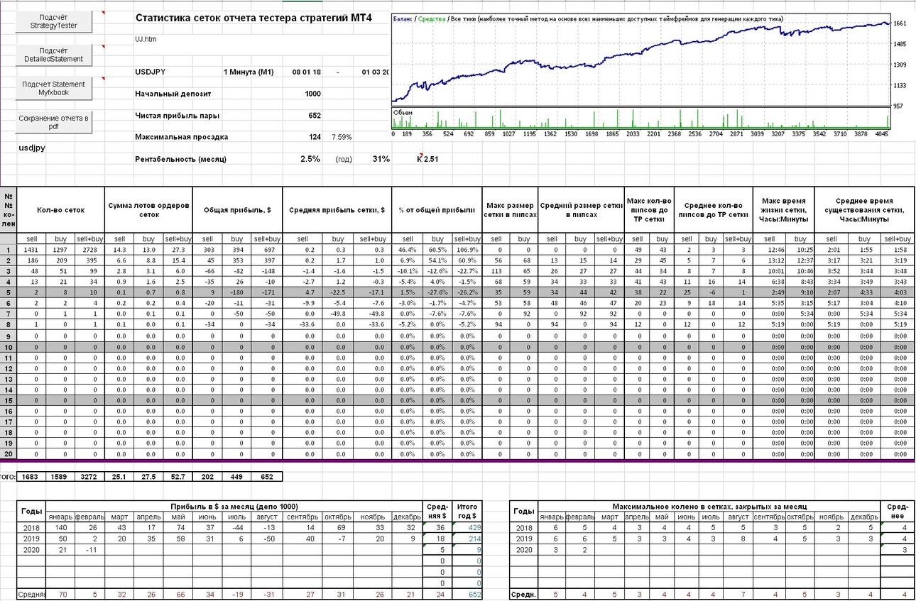Select the Максимальное колено в сетках header
This screenshot has height=601, width=916.
tap(709, 506)
